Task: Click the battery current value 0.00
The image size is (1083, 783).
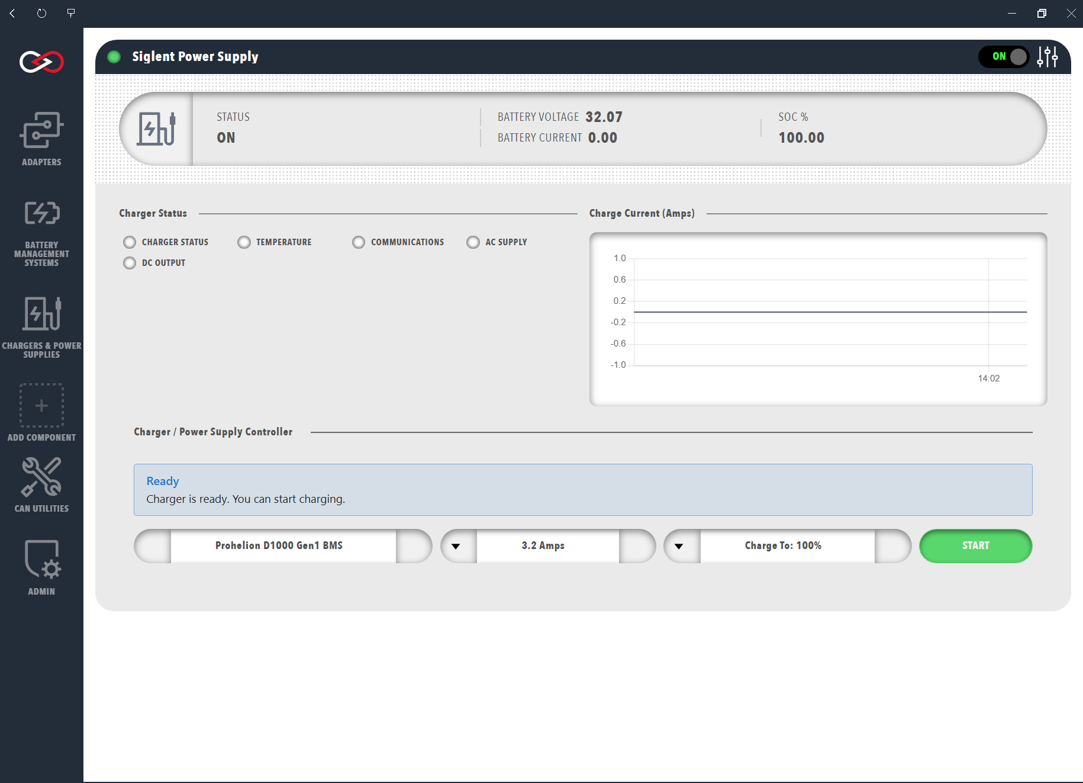Action: point(602,138)
